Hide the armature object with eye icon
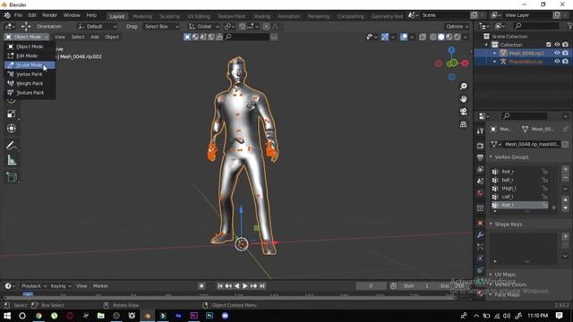This screenshot has height=322, width=573. point(557,62)
